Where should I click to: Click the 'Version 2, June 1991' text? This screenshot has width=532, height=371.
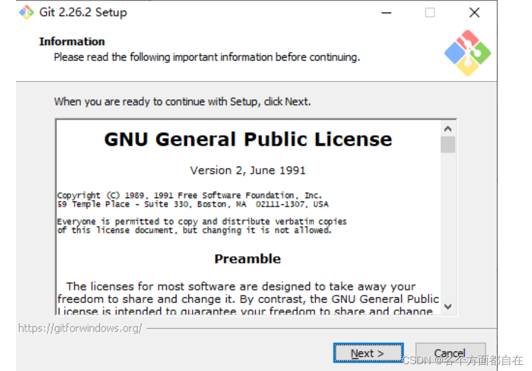click(x=248, y=170)
